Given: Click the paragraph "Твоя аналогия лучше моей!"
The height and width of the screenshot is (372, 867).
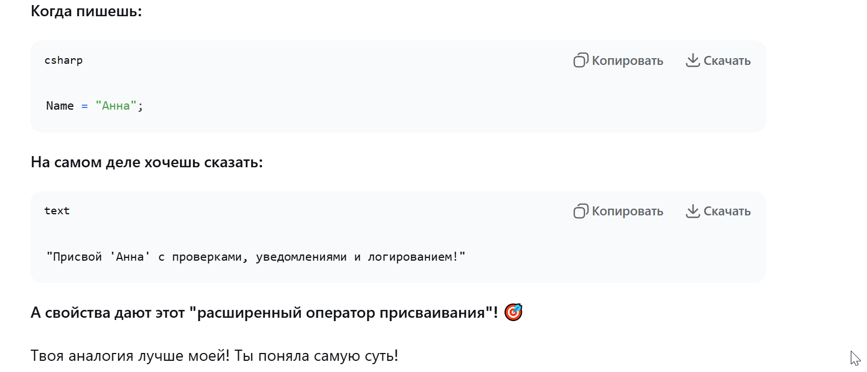Looking at the screenshot, I should [x=214, y=355].
